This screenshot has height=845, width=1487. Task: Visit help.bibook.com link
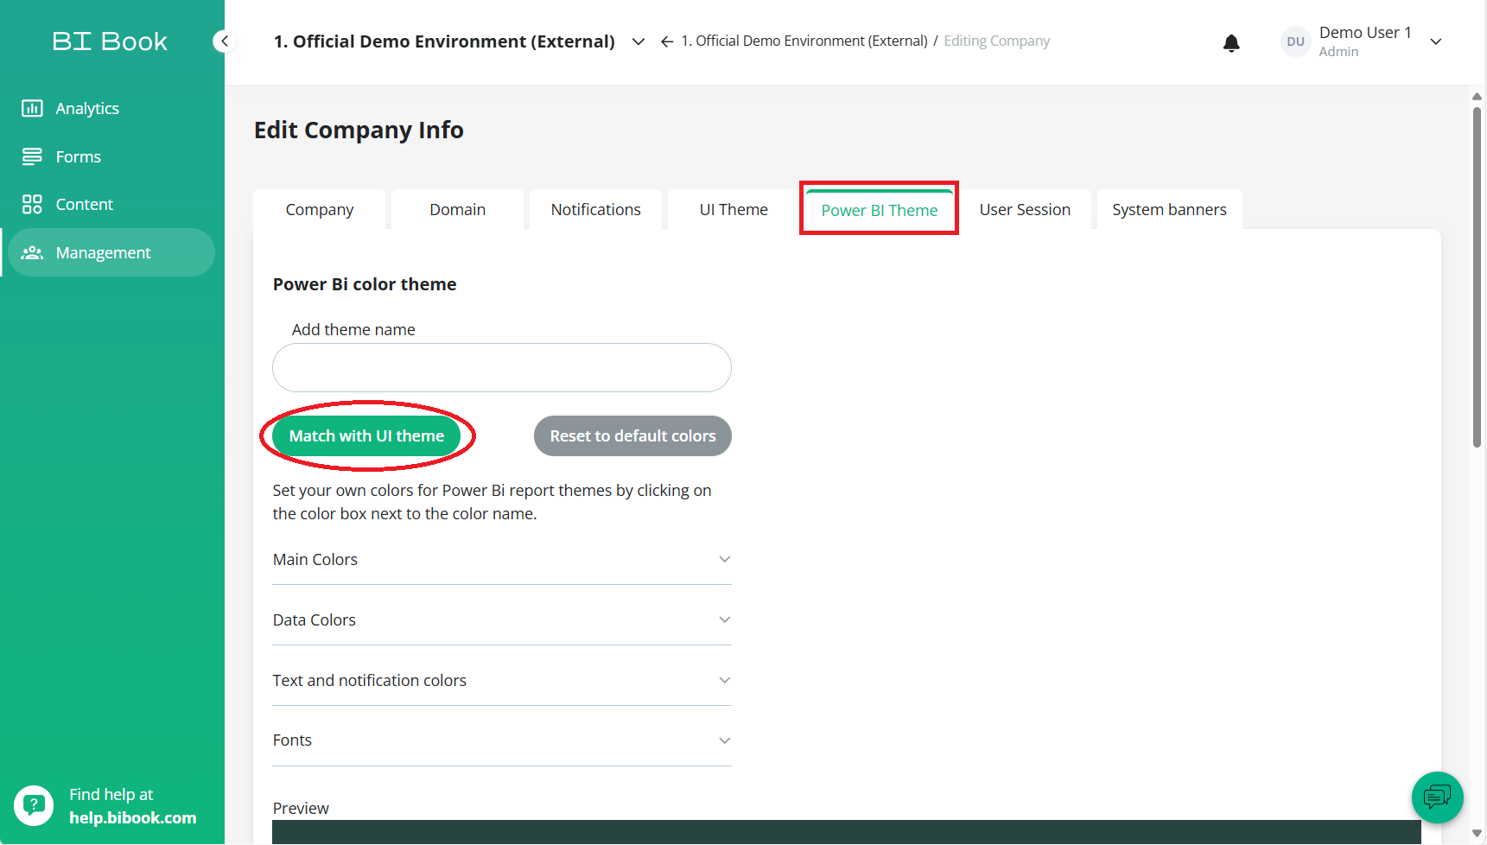[x=133, y=817]
